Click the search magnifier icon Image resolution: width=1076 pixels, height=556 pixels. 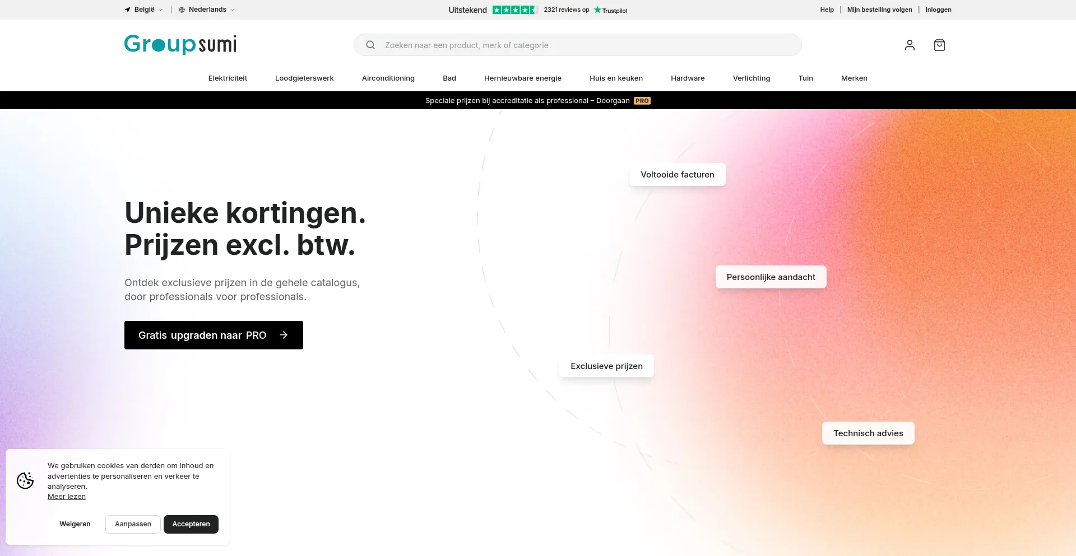(x=370, y=45)
